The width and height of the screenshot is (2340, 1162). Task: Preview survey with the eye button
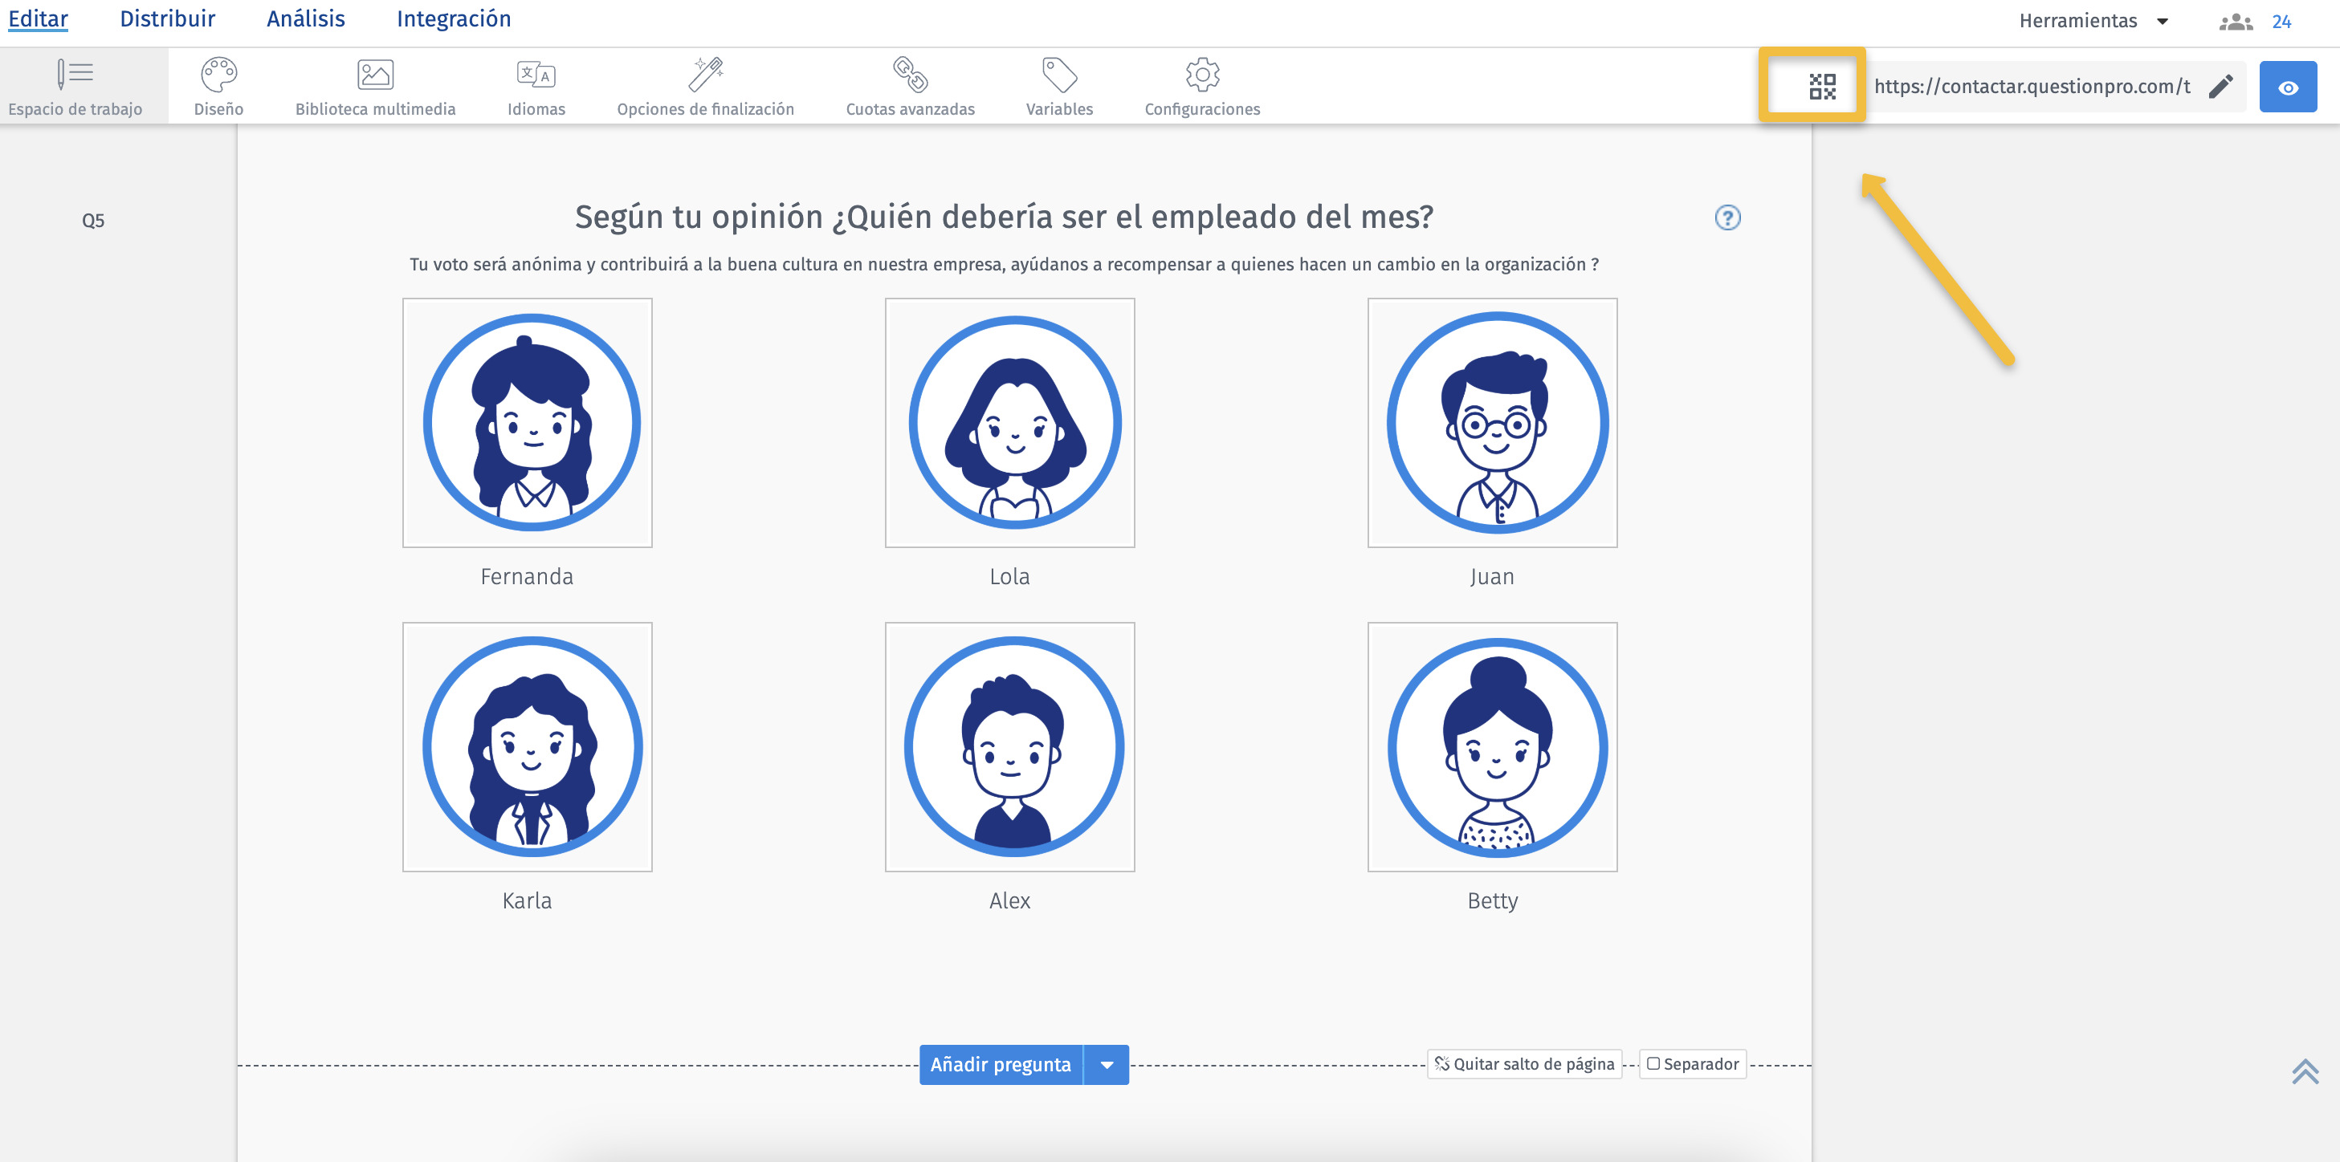coord(2287,87)
